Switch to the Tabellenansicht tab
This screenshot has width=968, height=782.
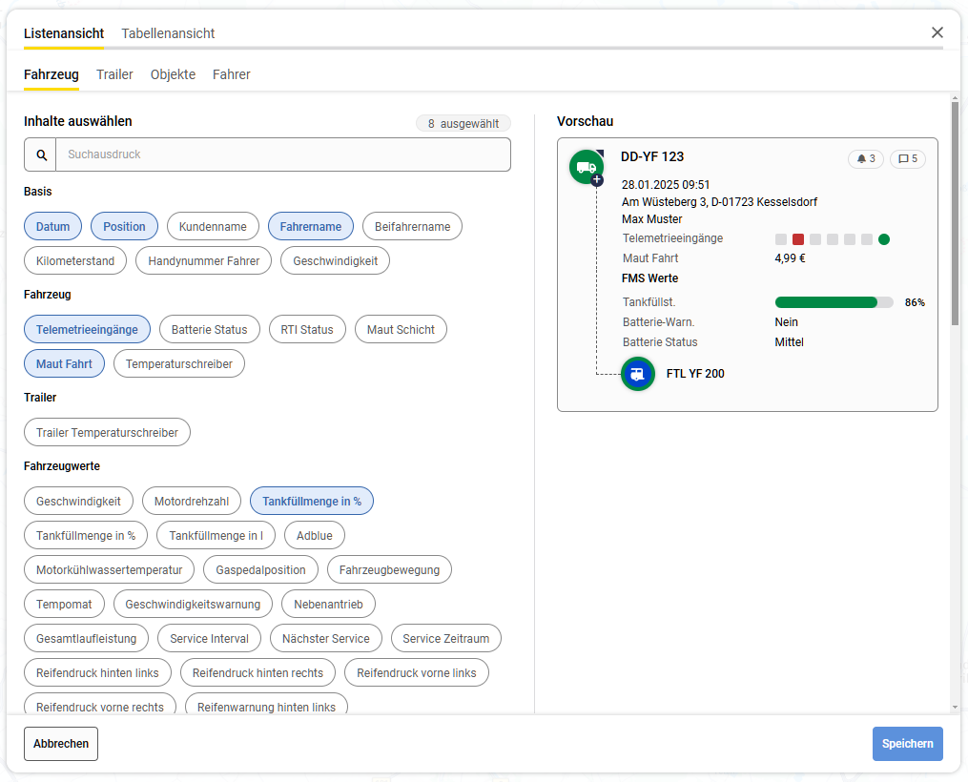click(x=168, y=33)
